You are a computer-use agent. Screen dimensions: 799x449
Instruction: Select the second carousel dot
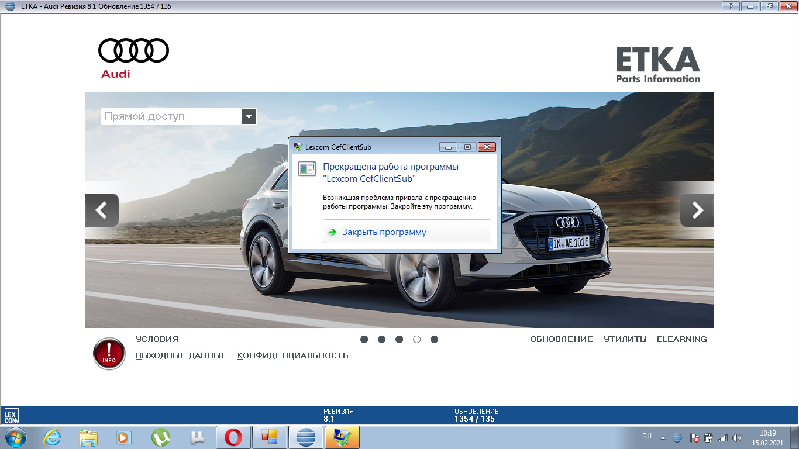[381, 339]
